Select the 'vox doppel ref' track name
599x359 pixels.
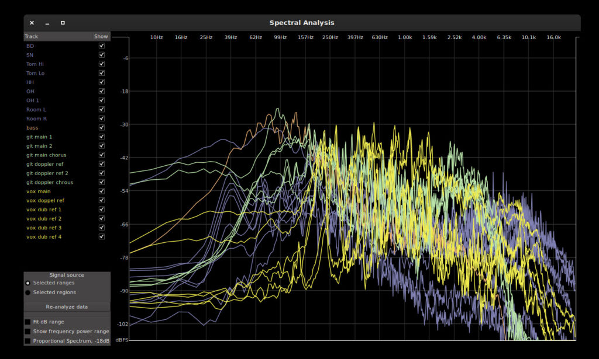click(x=45, y=200)
